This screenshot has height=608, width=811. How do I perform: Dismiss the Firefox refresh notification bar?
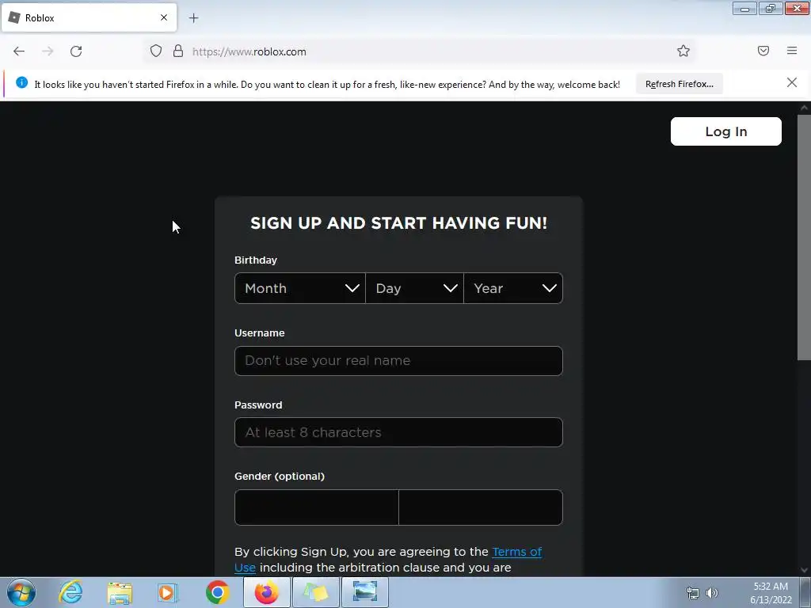[x=791, y=82]
